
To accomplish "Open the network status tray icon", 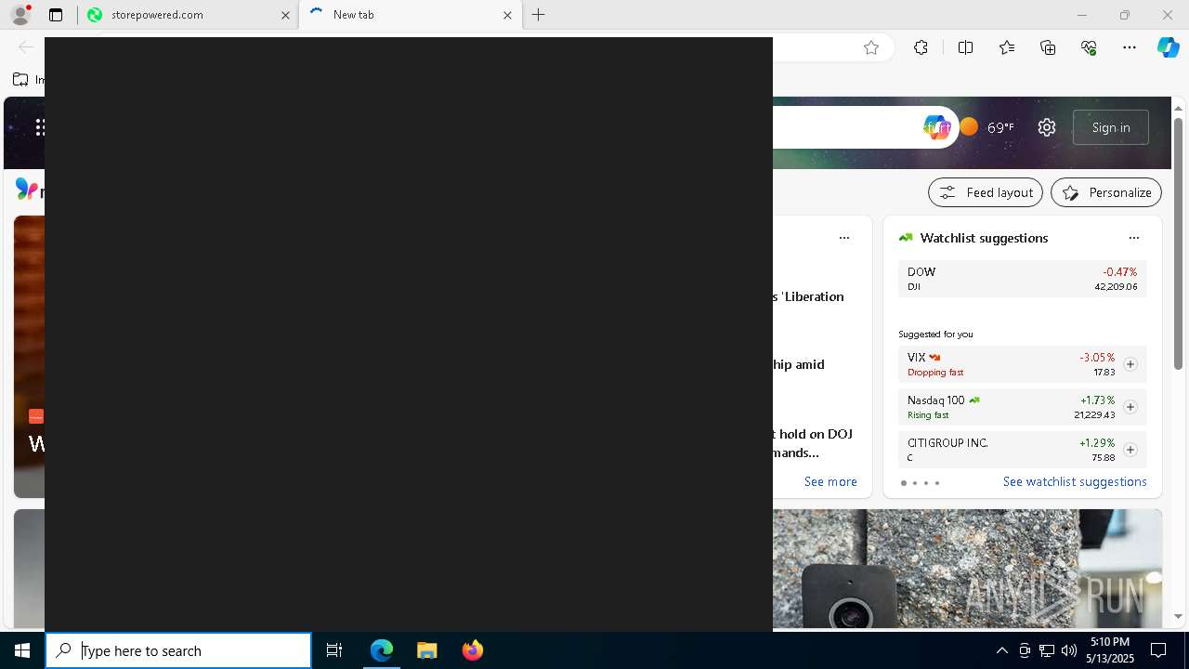I will tap(1047, 650).
